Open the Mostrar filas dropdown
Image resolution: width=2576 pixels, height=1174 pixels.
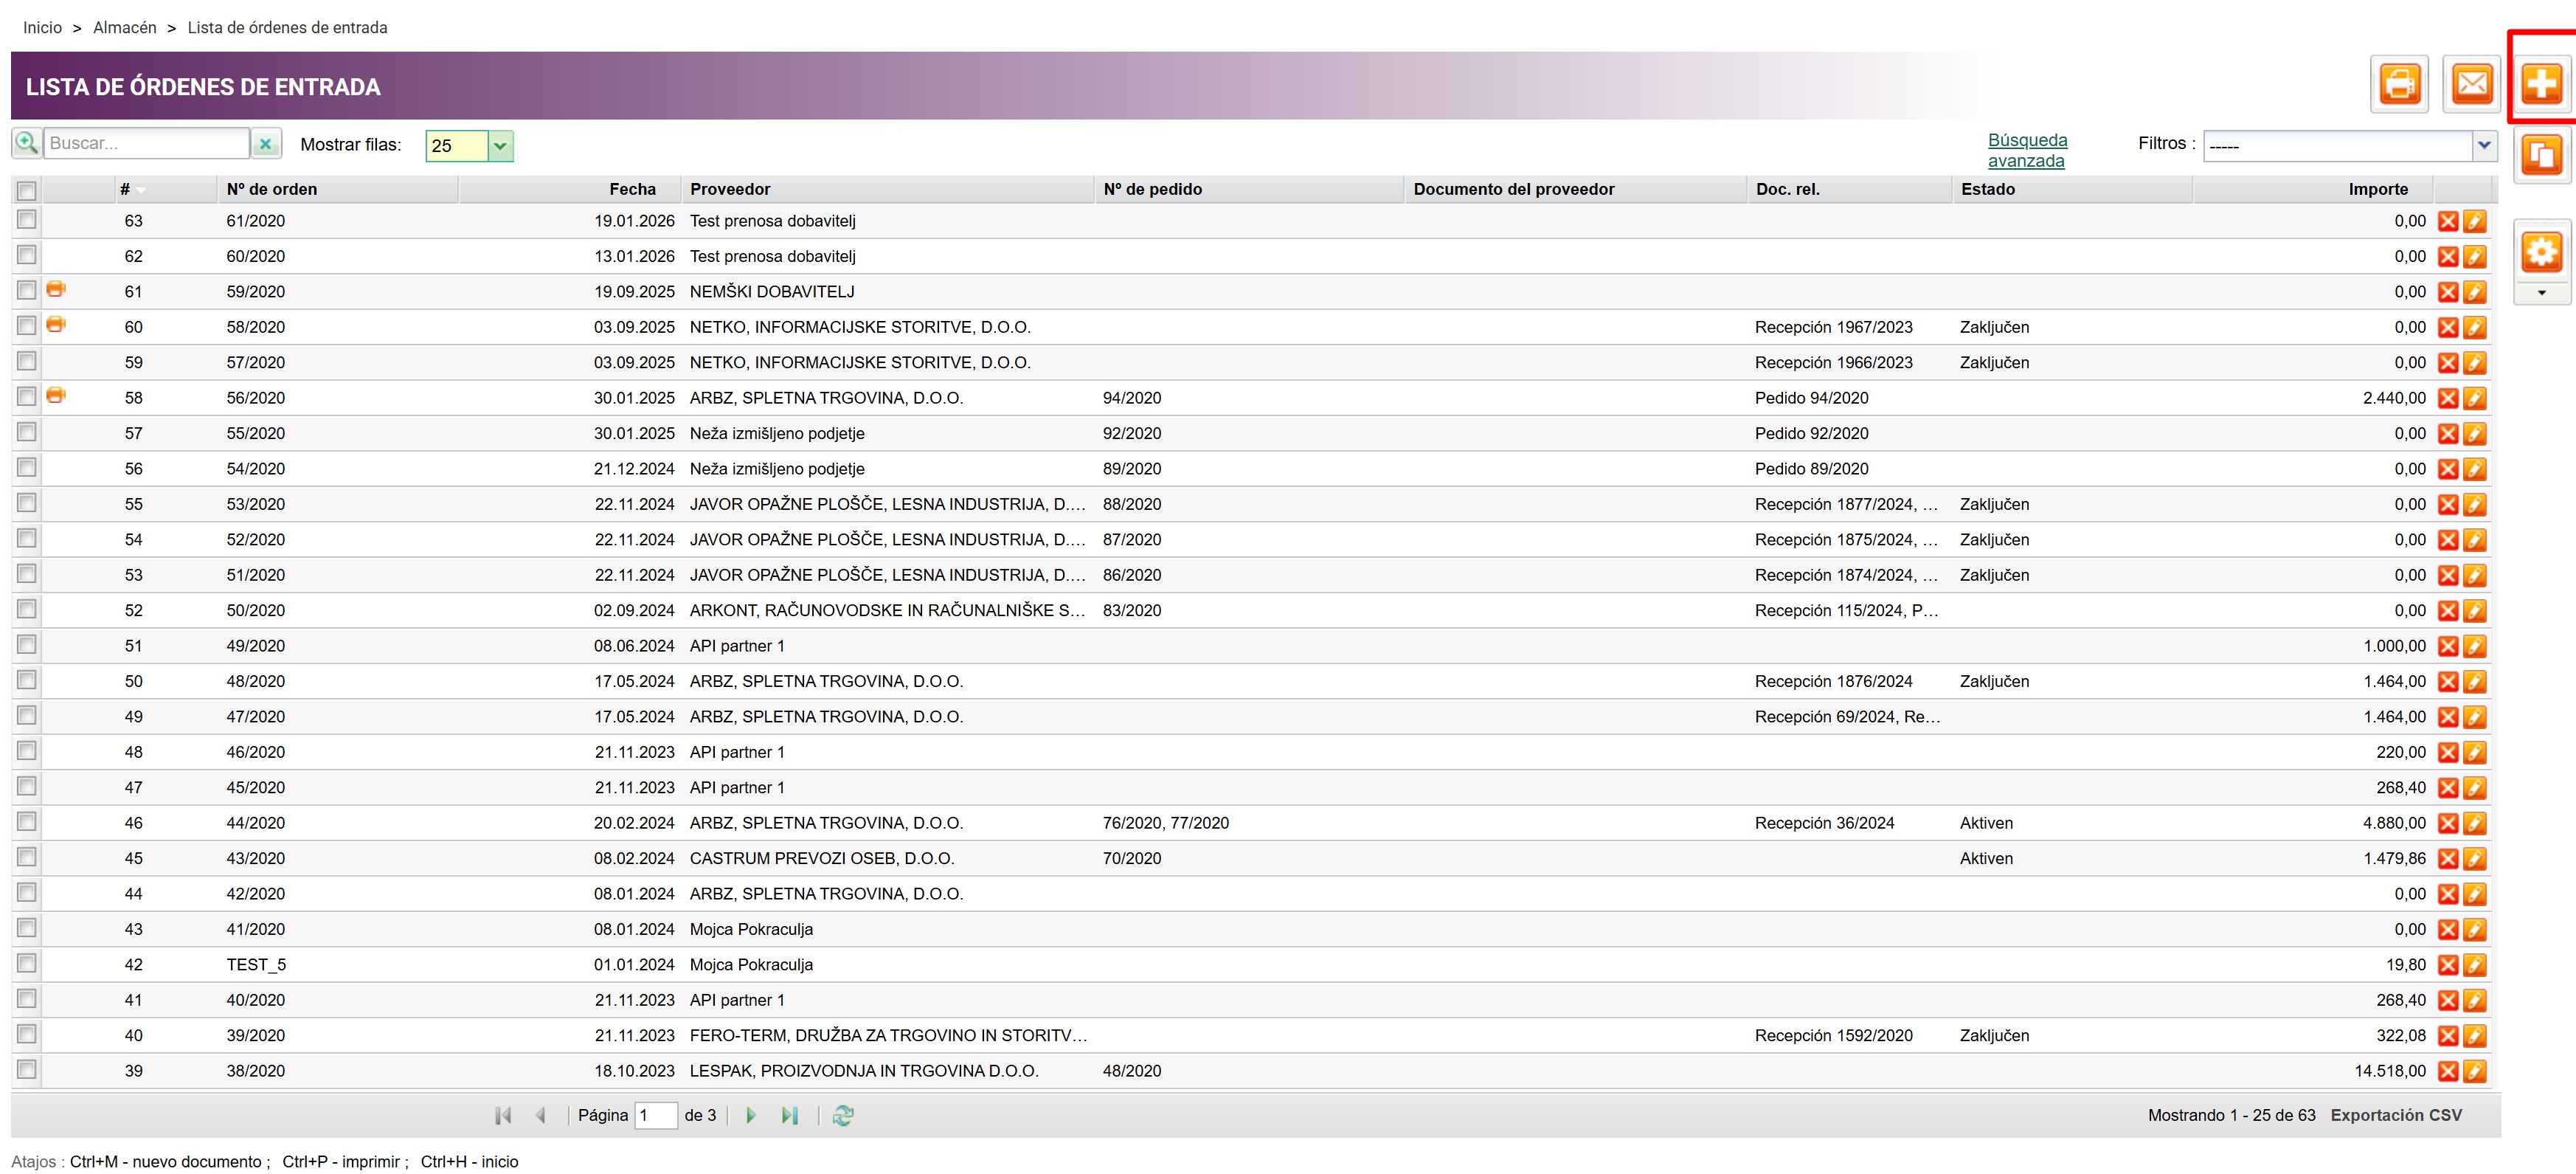(x=500, y=146)
